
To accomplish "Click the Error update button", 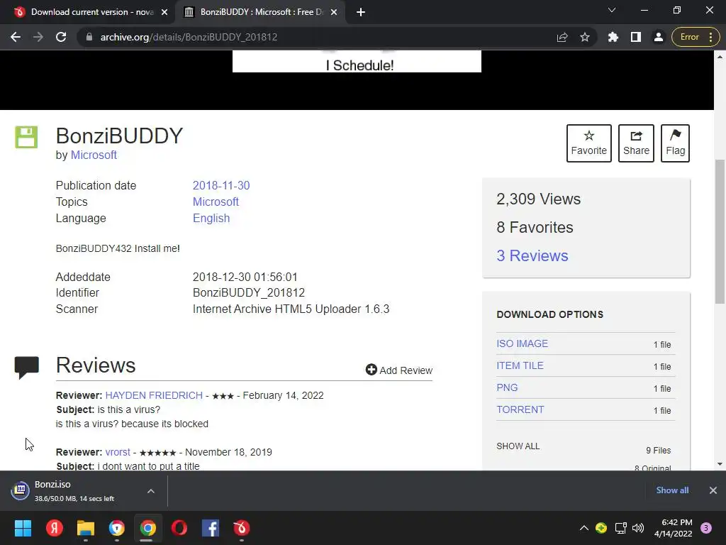I will click(695, 37).
